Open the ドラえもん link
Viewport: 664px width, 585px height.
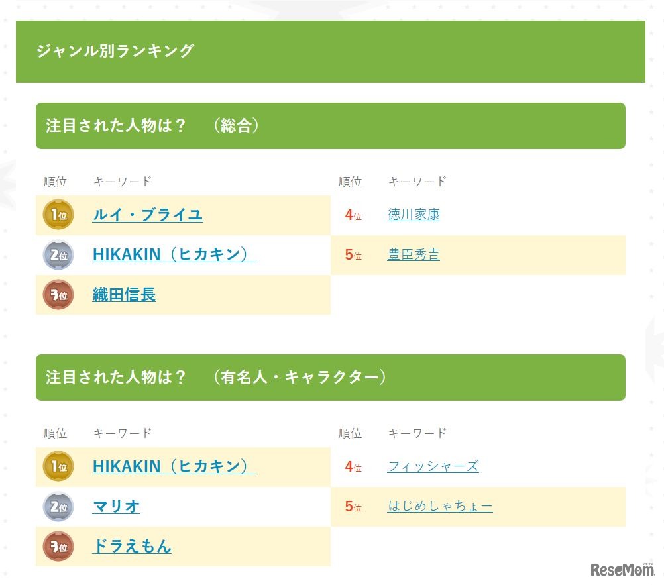pyautogui.click(x=131, y=547)
